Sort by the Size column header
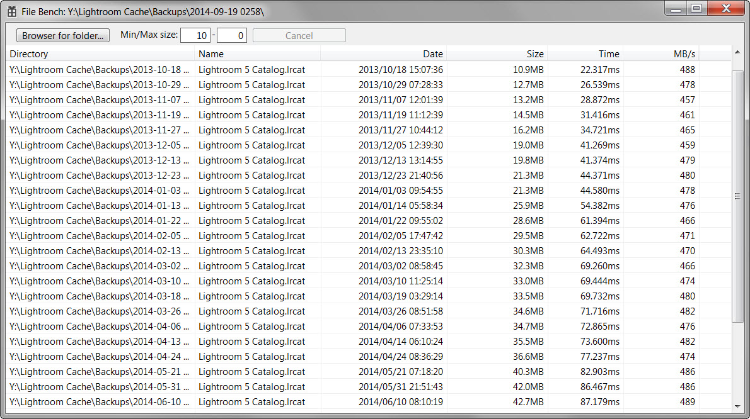The width and height of the screenshot is (750, 419). coord(497,54)
